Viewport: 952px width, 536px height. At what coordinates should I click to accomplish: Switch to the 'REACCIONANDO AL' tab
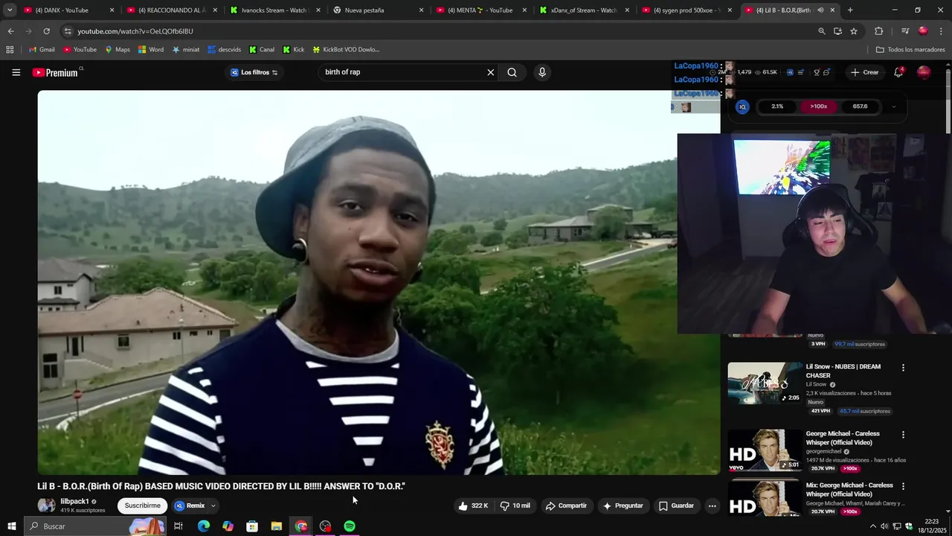pos(170,10)
